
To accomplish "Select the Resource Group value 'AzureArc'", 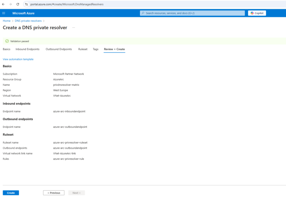I will [58, 80].
